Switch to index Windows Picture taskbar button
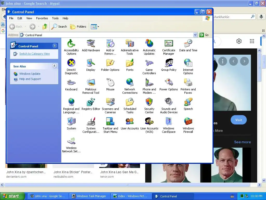 coord(131,196)
